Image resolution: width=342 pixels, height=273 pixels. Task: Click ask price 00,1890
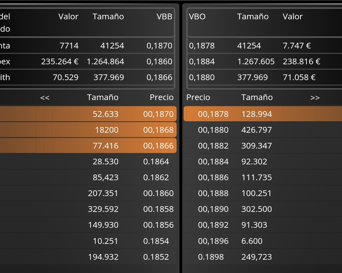click(x=213, y=209)
